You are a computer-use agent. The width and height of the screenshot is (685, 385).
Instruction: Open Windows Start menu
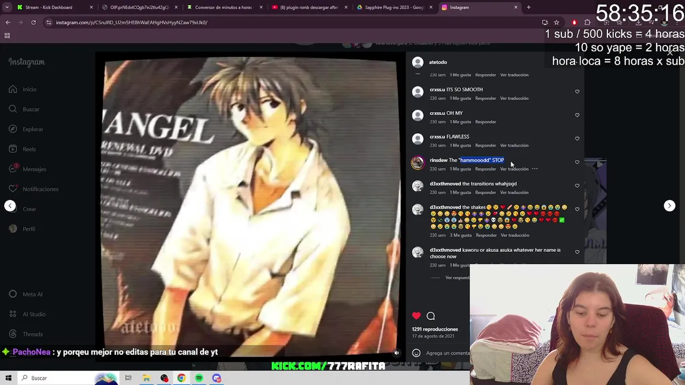point(9,378)
